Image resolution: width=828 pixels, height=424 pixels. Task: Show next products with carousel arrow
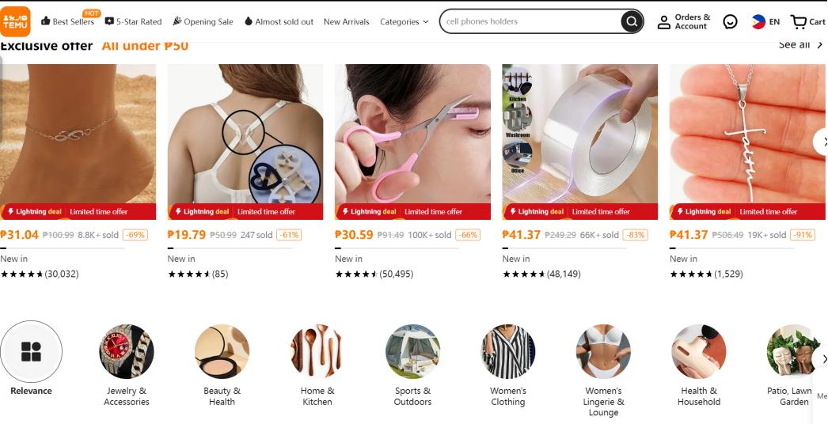point(821,142)
